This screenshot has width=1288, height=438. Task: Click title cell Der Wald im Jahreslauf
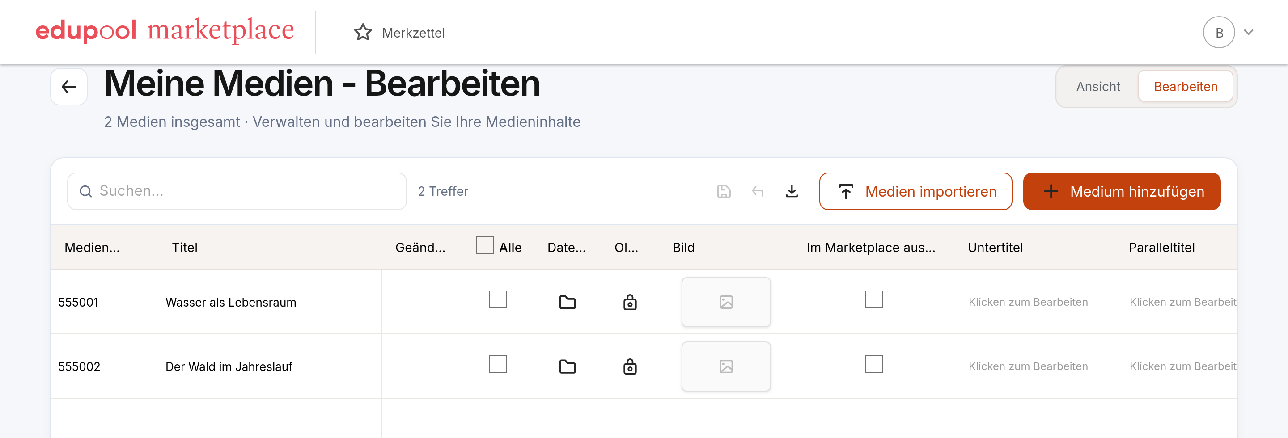[229, 367]
